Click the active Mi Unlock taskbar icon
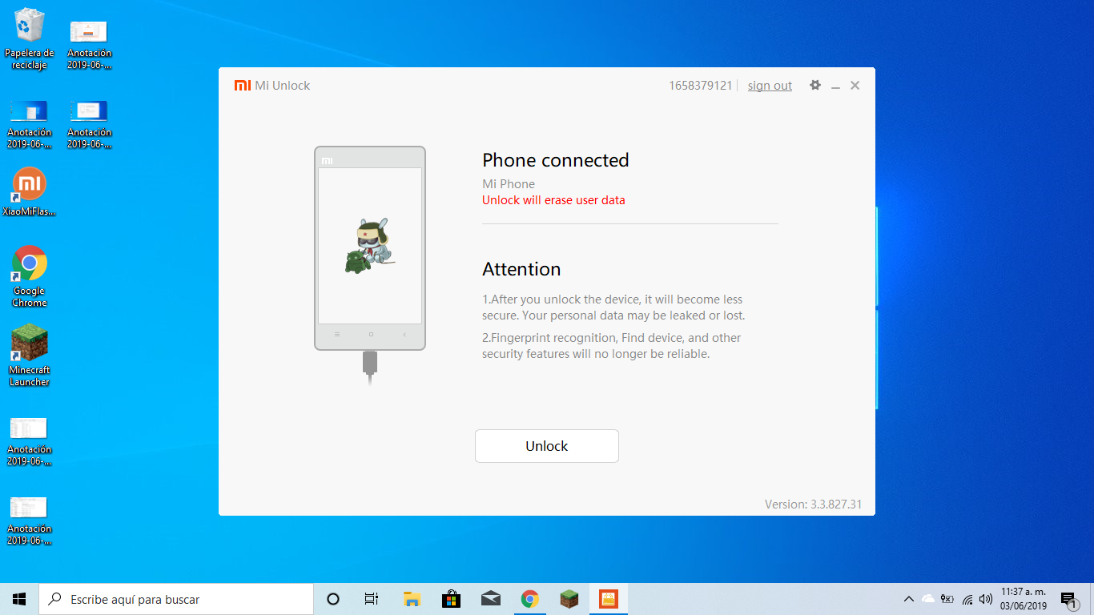This screenshot has width=1094, height=615. [x=609, y=599]
